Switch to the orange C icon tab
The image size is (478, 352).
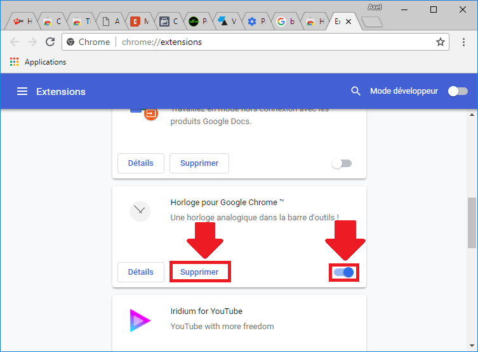(x=140, y=22)
